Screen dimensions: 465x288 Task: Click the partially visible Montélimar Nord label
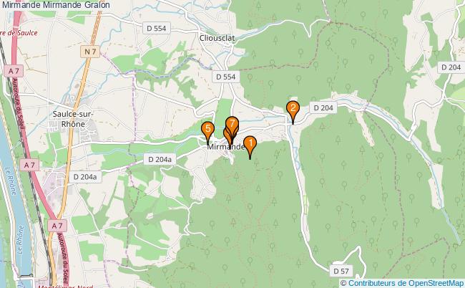(66, 287)
